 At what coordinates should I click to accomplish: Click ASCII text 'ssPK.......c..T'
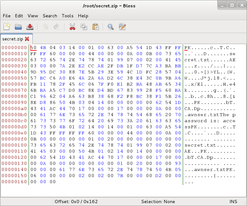click(210, 127)
